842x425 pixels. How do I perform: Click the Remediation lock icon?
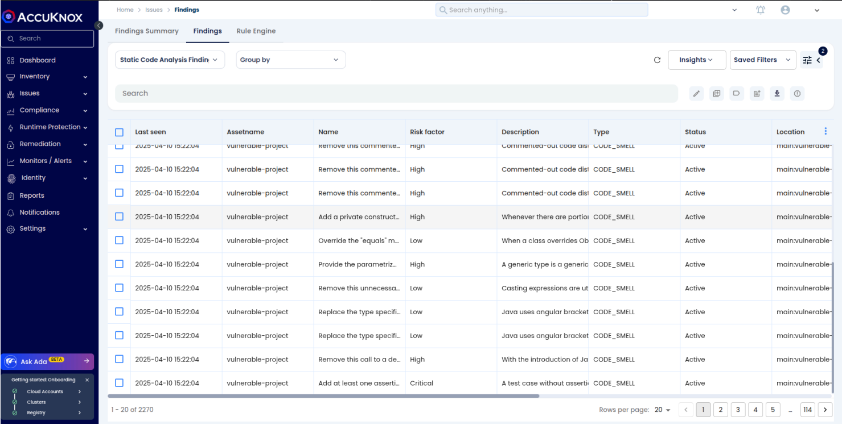coord(10,144)
